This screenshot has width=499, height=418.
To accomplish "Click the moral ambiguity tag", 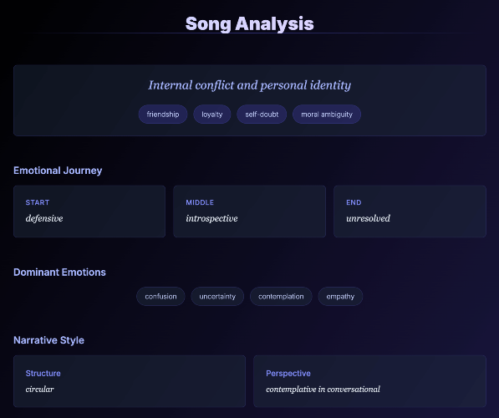I will point(327,115).
